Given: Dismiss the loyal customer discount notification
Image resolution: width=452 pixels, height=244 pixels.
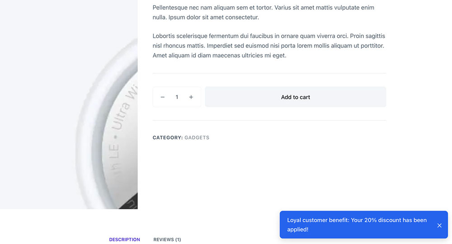Looking at the screenshot, I should click(x=439, y=225).
